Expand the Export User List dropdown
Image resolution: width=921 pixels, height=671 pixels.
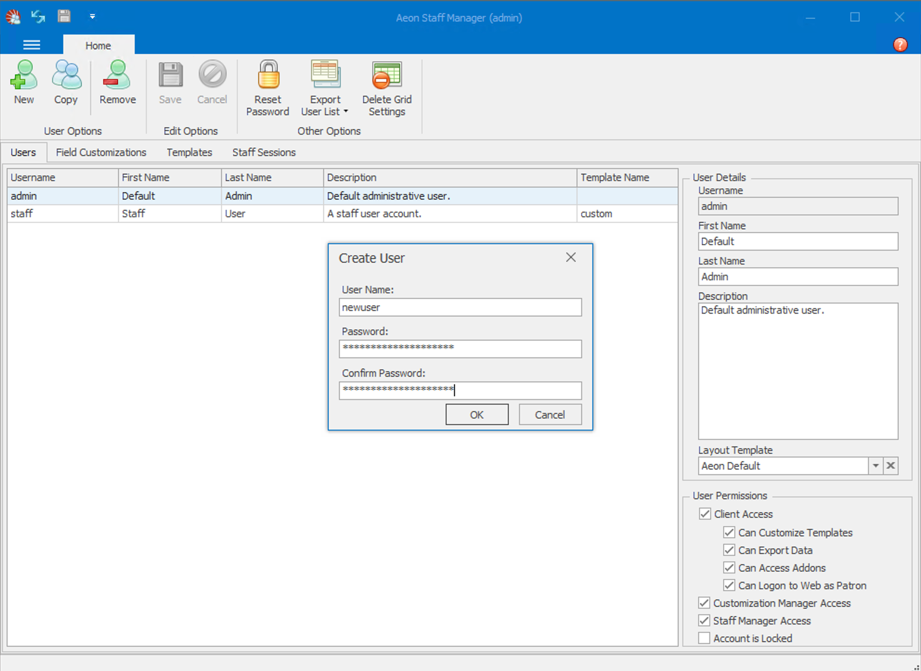pos(345,111)
